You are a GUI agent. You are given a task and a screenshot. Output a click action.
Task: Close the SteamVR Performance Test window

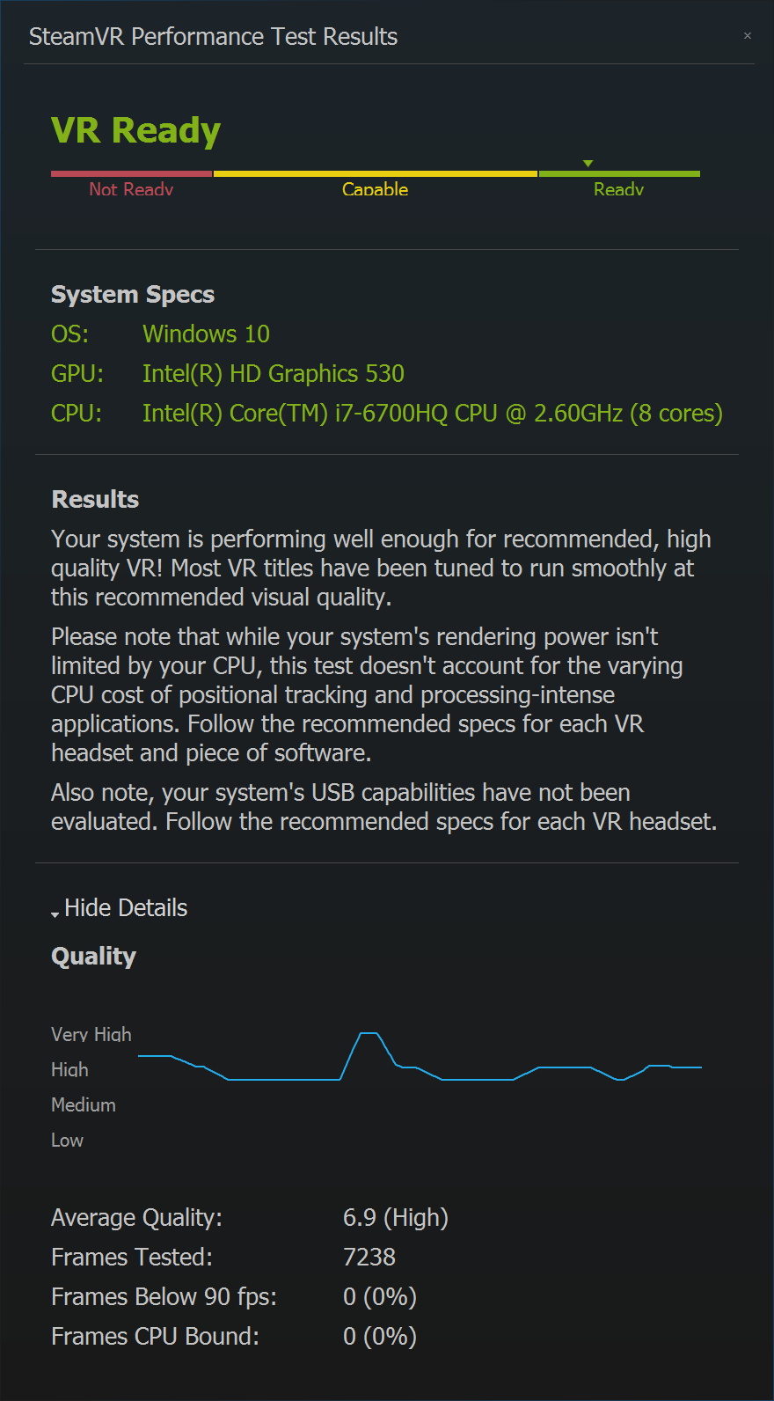tap(748, 36)
